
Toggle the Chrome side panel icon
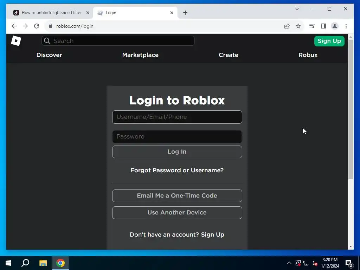(x=323, y=26)
